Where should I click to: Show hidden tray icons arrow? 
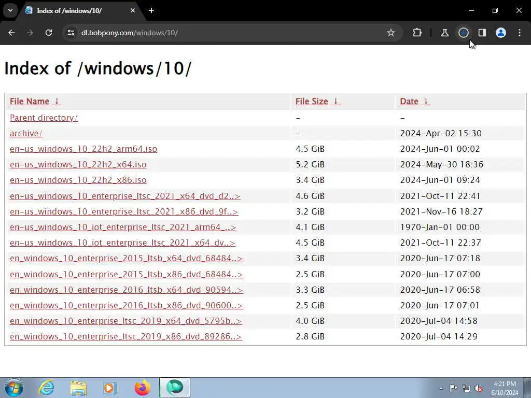(x=441, y=388)
